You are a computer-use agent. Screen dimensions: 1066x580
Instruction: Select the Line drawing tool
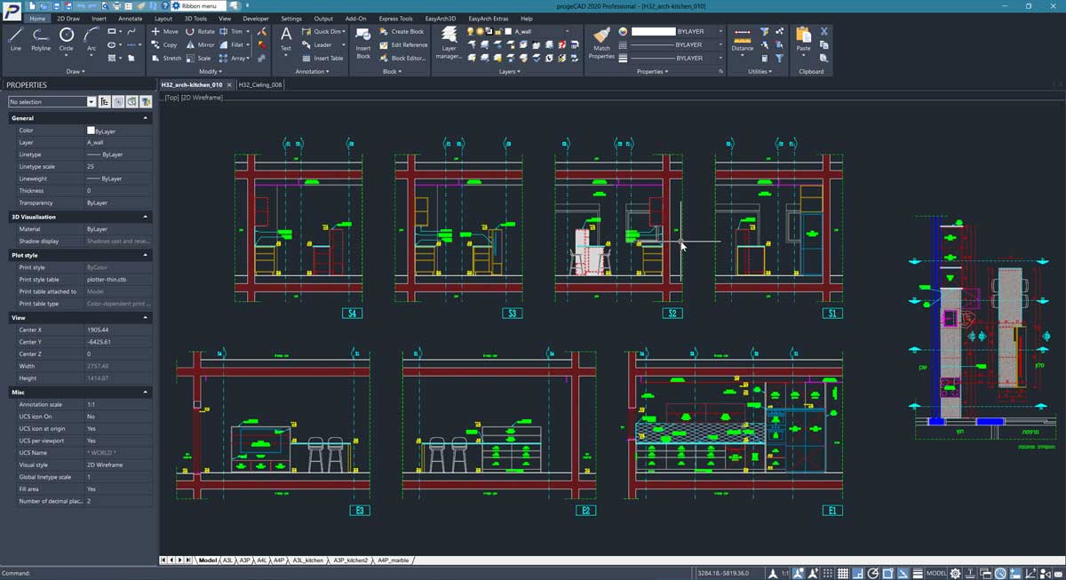point(16,37)
